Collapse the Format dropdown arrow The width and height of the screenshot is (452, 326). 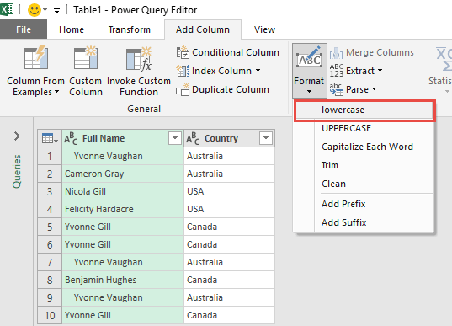(x=309, y=92)
